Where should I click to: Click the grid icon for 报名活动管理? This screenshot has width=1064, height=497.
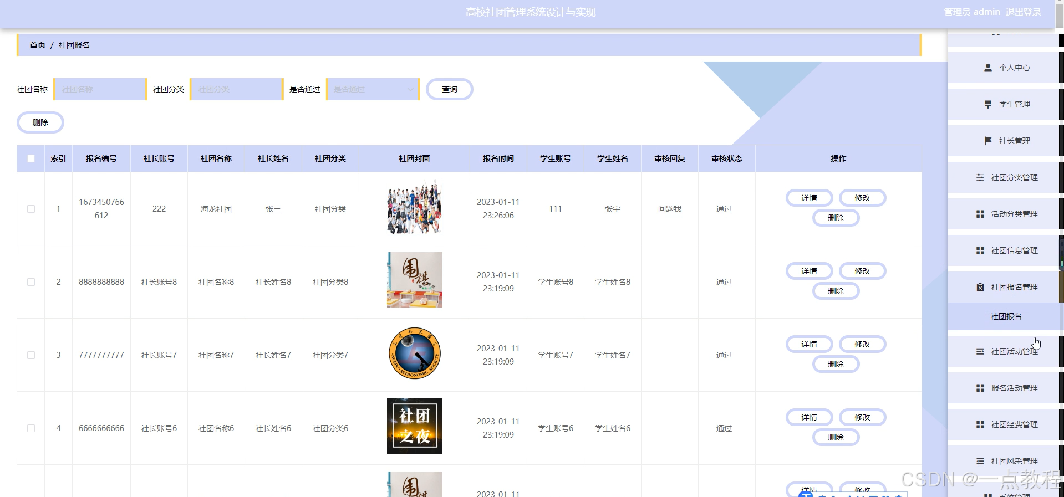click(x=980, y=388)
